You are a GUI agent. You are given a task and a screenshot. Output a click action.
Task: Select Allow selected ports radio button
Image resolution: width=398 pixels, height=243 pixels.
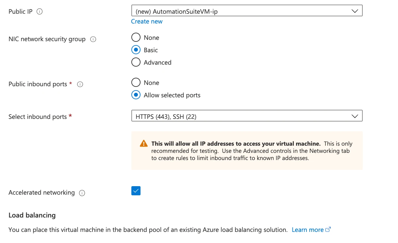pos(136,95)
